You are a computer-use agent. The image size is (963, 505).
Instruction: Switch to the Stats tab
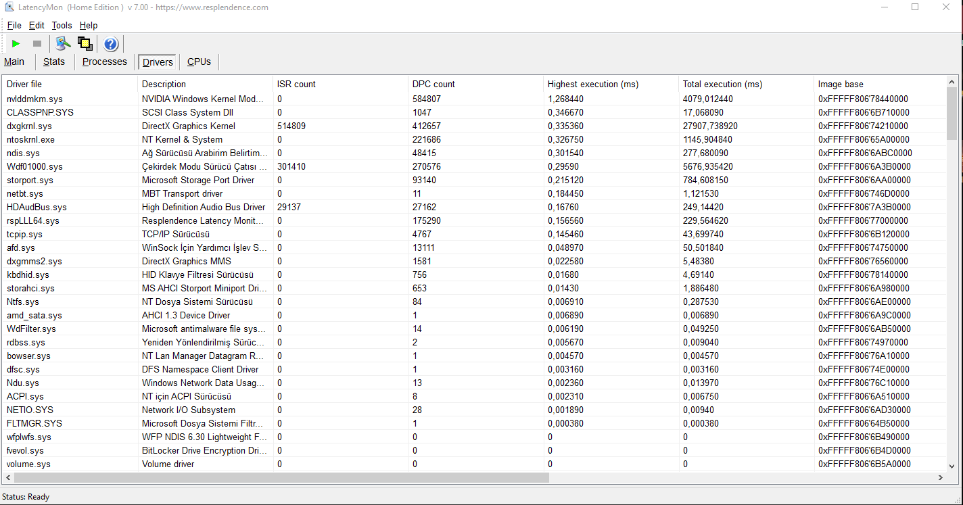(54, 62)
